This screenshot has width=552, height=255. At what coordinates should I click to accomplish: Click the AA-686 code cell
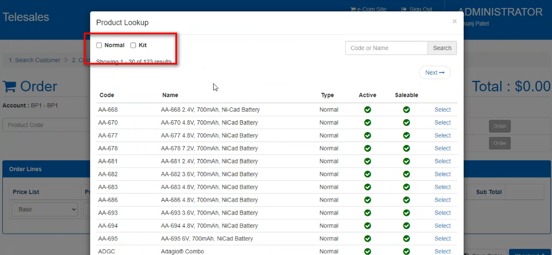(108, 200)
